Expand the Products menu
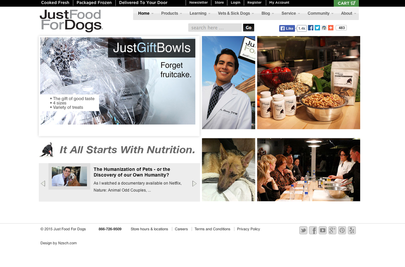Viewport: 405px width, 267px height. point(171,13)
